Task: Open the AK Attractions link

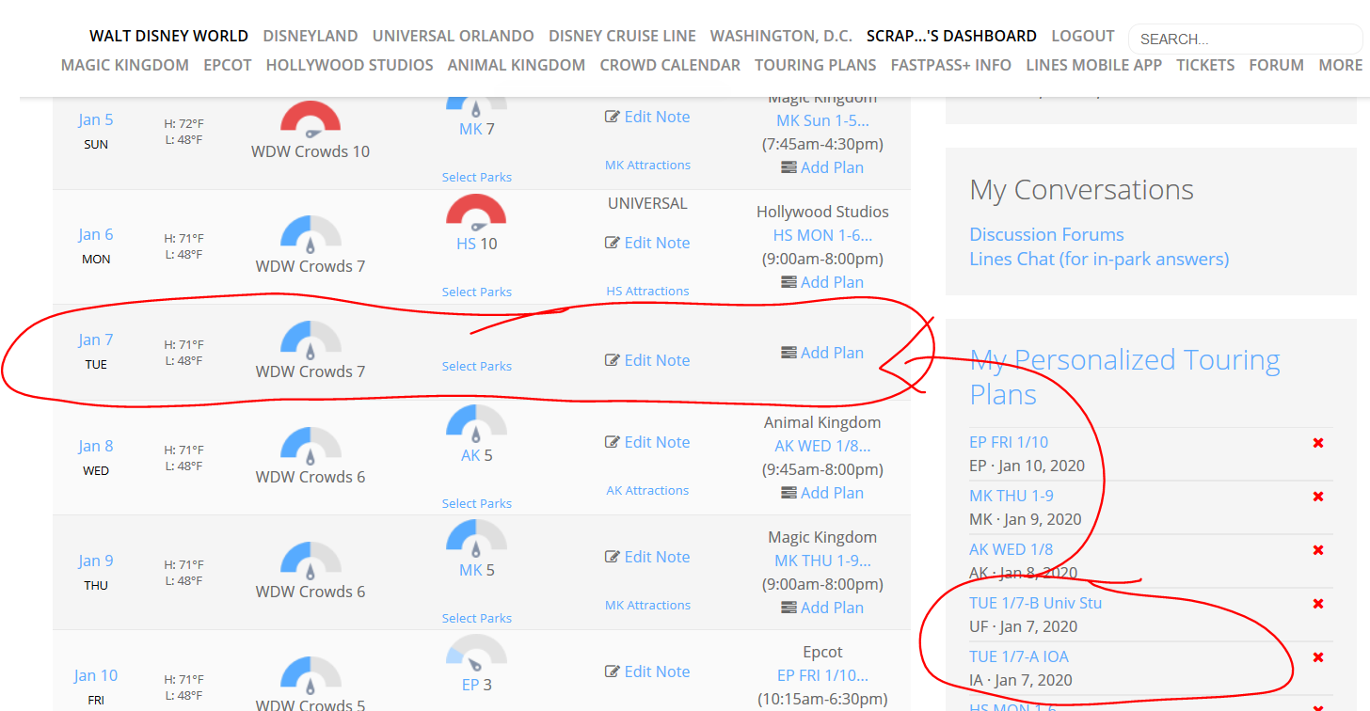Action: [x=647, y=490]
